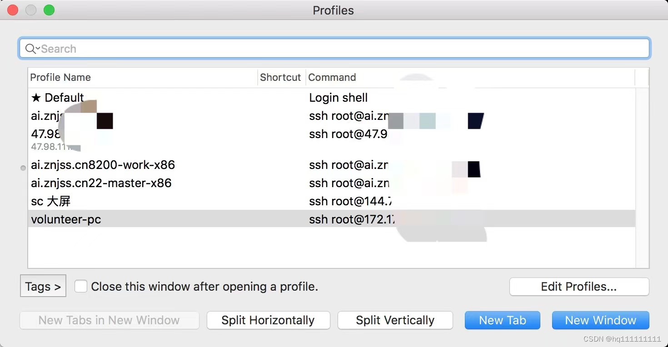The height and width of the screenshot is (347, 668).
Task: Click the small radio indicator beside ai.znjss.cn8200-work-x86
Action: pos(23,168)
